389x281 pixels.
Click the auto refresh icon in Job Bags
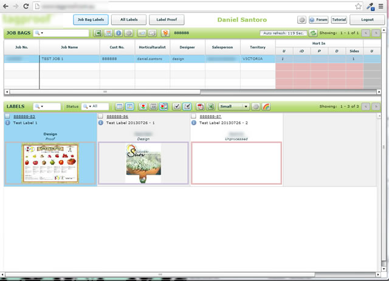(313, 33)
